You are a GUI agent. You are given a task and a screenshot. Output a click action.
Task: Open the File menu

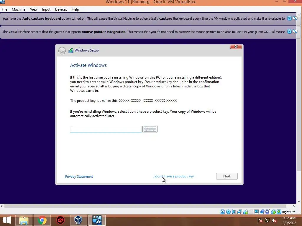pyautogui.click(x=4, y=9)
